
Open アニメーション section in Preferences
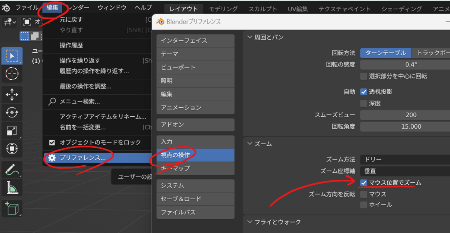click(x=195, y=108)
